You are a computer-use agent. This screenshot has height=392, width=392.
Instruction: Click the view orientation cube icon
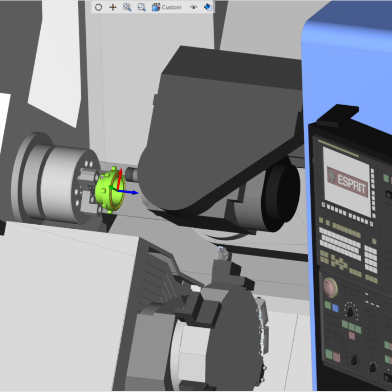click(x=156, y=7)
